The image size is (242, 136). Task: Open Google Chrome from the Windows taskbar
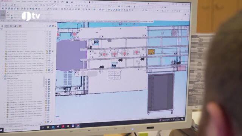pyautogui.click(x=68, y=126)
